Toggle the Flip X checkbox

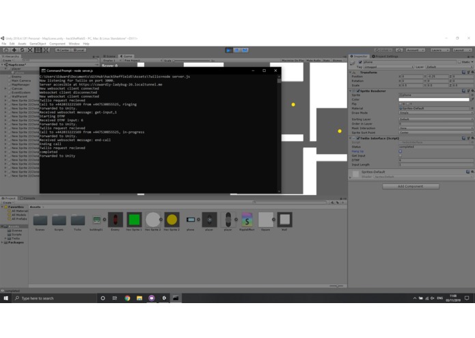click(x=401, y=104)
